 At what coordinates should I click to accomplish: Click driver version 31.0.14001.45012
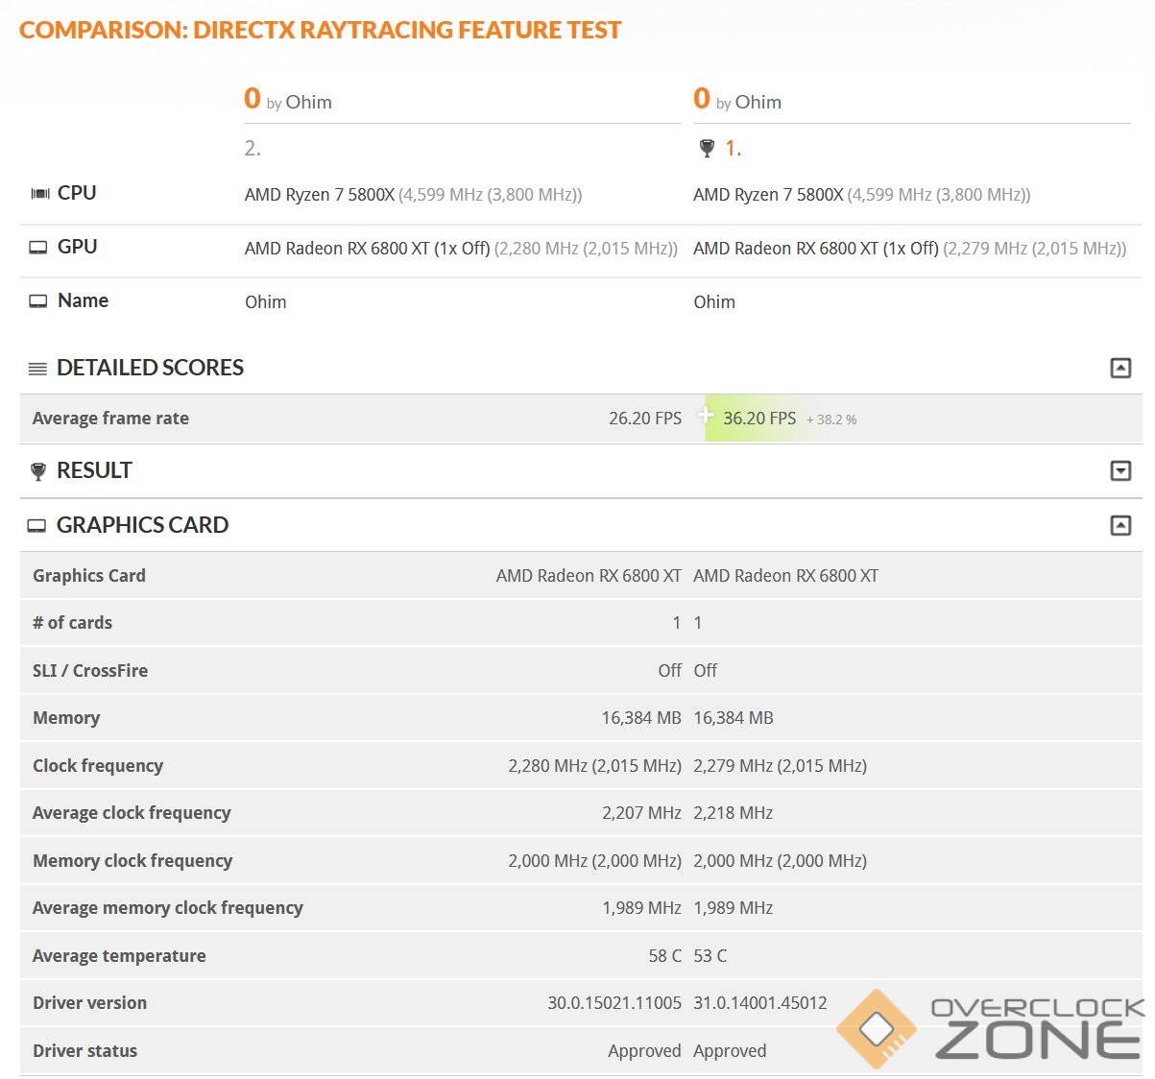[760, 1003]
